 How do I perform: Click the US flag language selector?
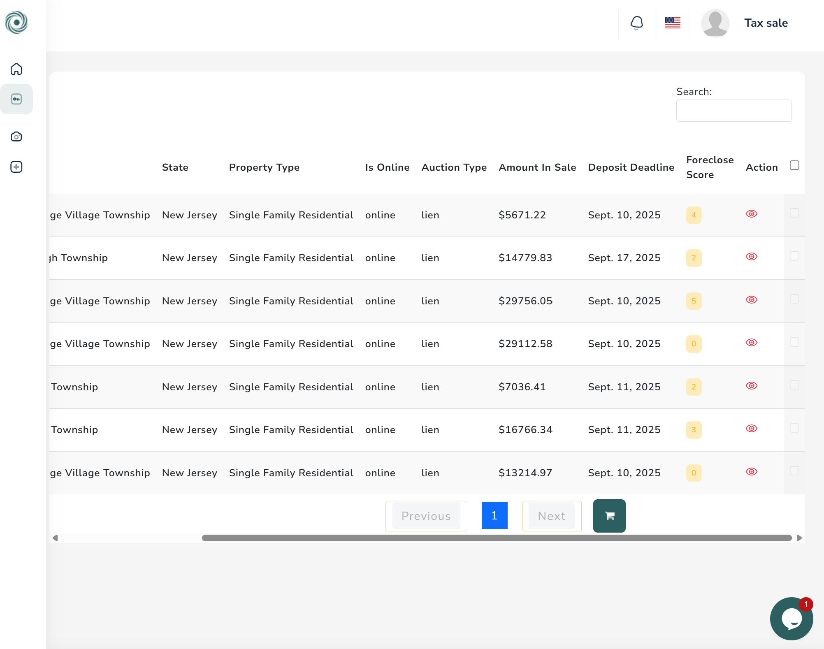coord(673,23)
